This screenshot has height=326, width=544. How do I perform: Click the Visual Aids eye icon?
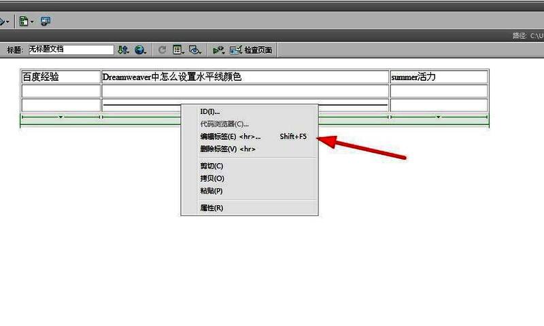click(x=195, y=50)
